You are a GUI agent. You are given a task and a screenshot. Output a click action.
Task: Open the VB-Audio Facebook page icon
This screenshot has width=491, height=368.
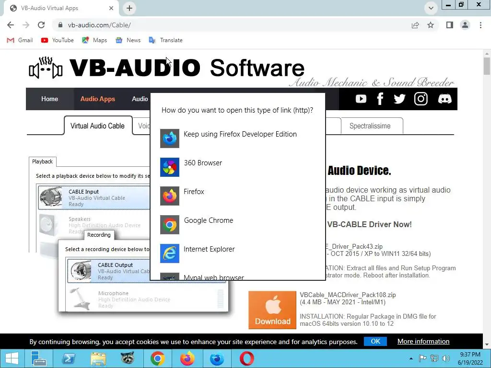[380, 99]
